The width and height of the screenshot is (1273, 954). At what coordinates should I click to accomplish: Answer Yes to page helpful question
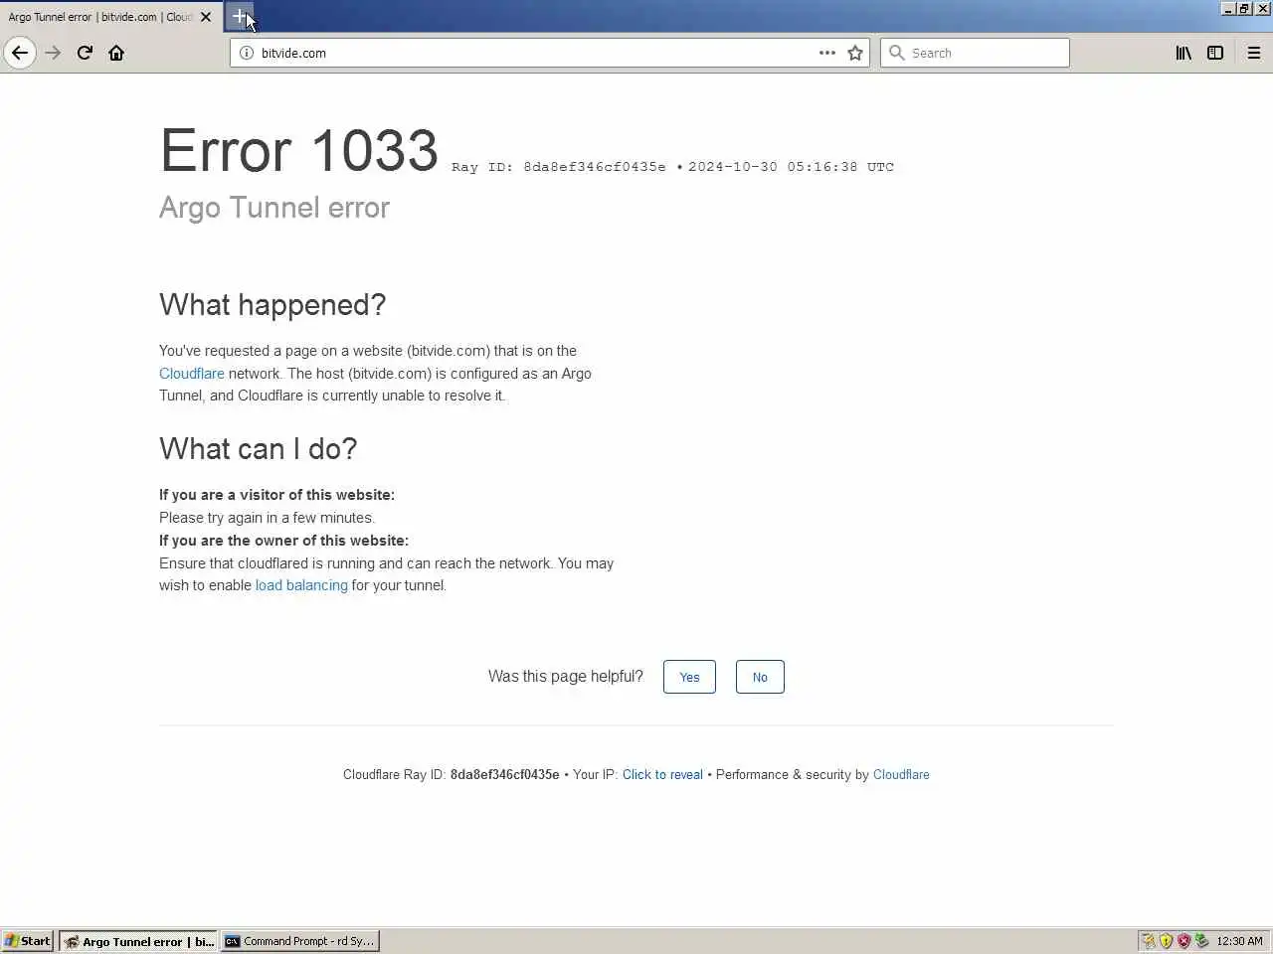689,677
